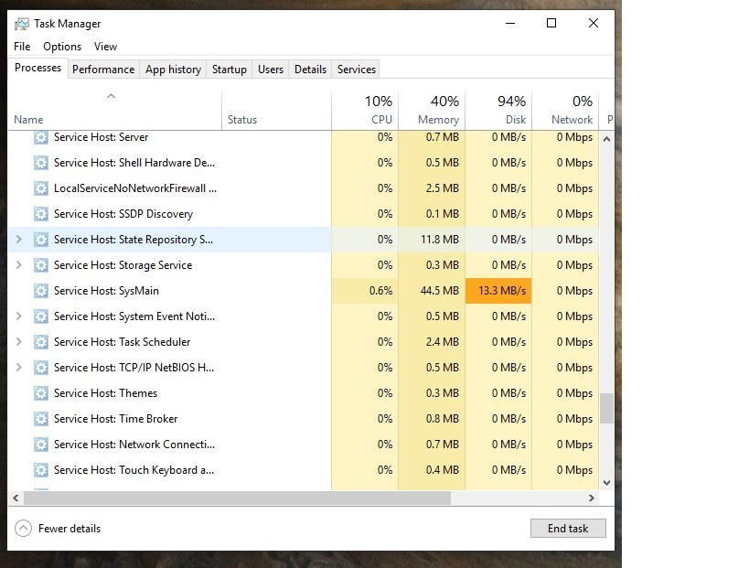Click the vertical scrollbar thumb
749x568 pixels.
pyautogui.click(x=606, y=408)
